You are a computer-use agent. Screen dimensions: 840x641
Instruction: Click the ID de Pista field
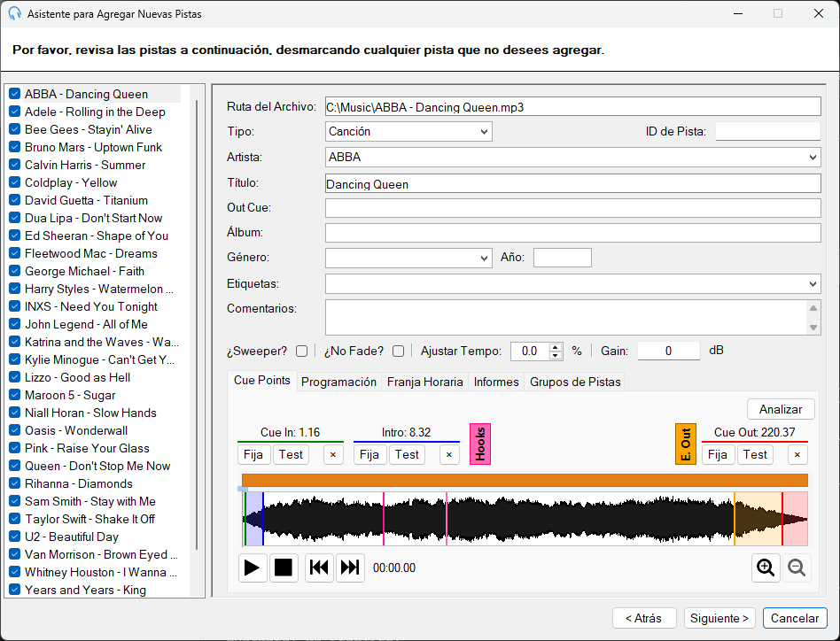[768, 132]
